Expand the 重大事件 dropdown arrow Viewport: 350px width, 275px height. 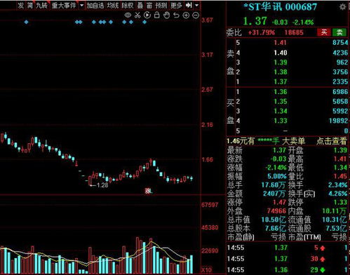coord(81,5)
